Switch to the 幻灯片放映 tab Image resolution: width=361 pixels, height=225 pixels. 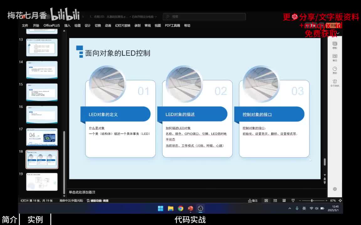click(x=123, y=26)
